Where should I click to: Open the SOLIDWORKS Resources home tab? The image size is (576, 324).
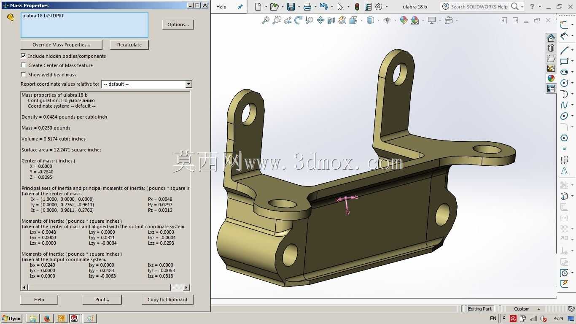coord(551,38)
